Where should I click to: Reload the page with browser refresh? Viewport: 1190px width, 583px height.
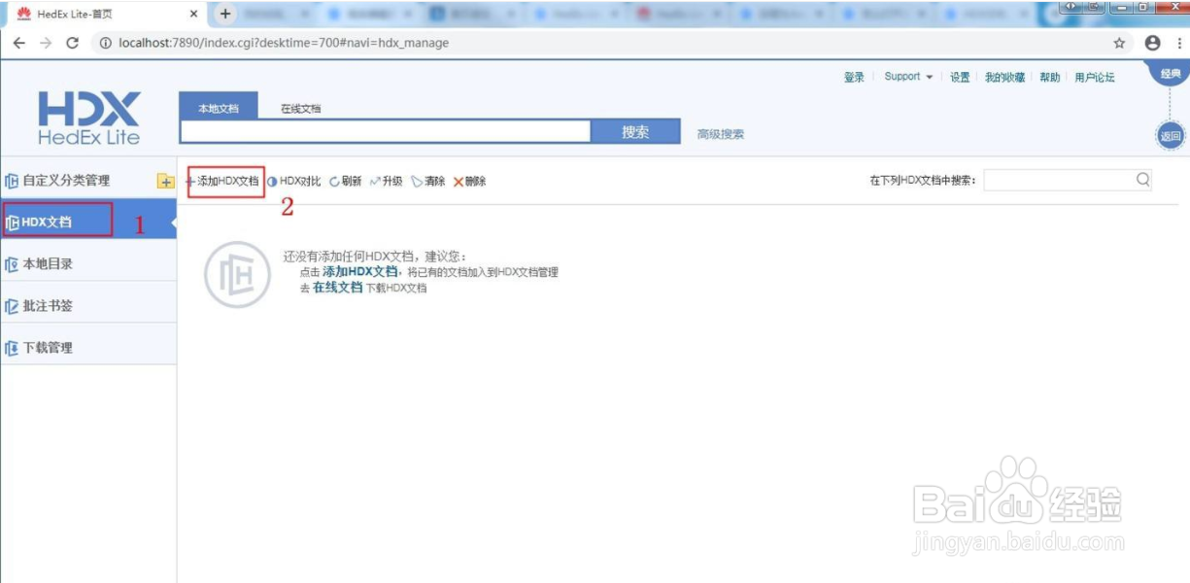coord(72,43)
